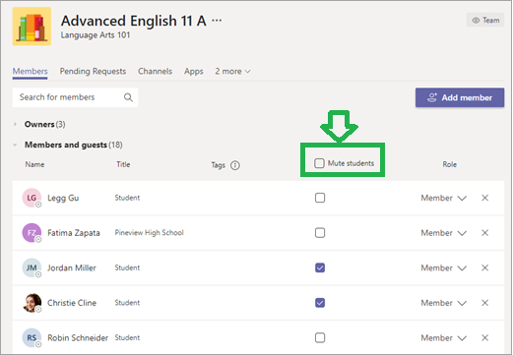This screenshot has height=355, width=513.
Task: Click the Team visibility button
Action: [x=485, y=20]
